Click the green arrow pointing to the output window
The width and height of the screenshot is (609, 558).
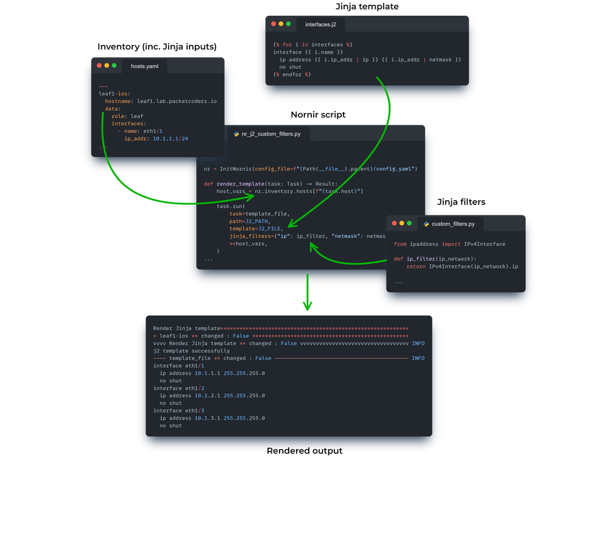(308, 292)
